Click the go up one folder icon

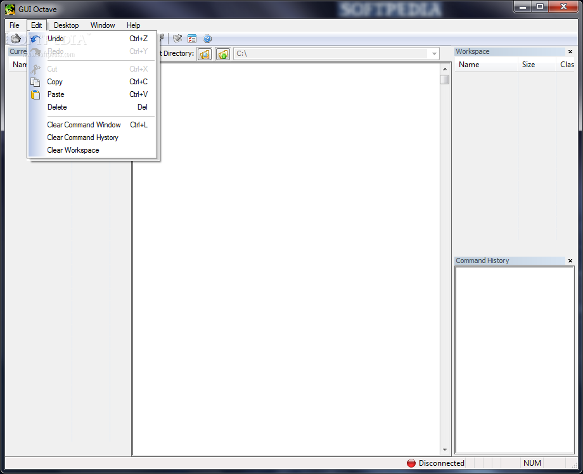tap(222, 54)
